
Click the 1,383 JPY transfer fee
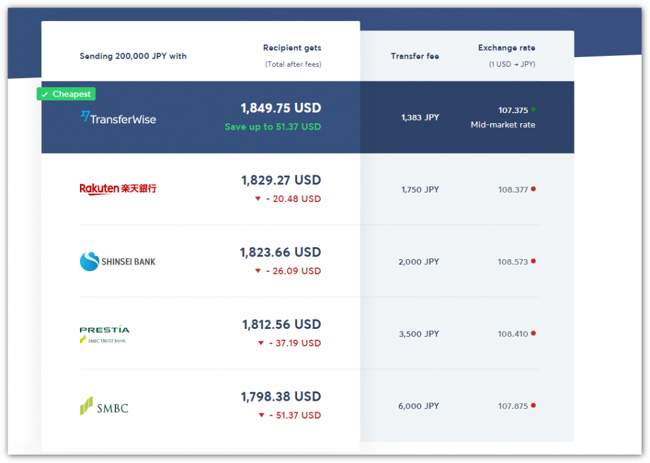coord(420,117)
